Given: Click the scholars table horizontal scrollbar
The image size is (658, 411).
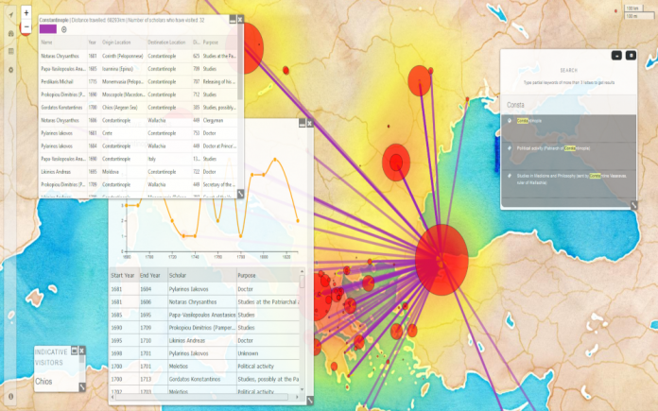Looking at the screenshot, I should click(201, 397).
